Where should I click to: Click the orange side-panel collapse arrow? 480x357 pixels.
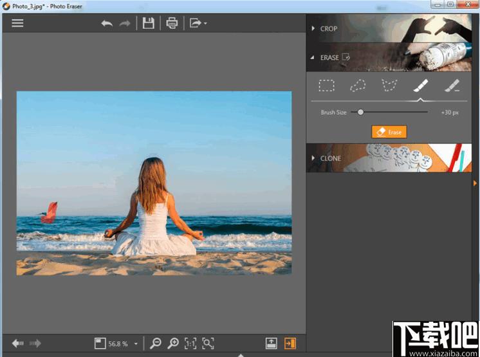pos(475,183)
